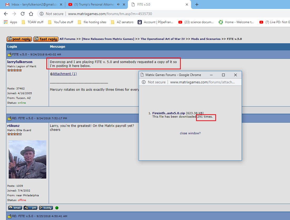Open Mods and Scenarios breadcrumb

[206, 39]
